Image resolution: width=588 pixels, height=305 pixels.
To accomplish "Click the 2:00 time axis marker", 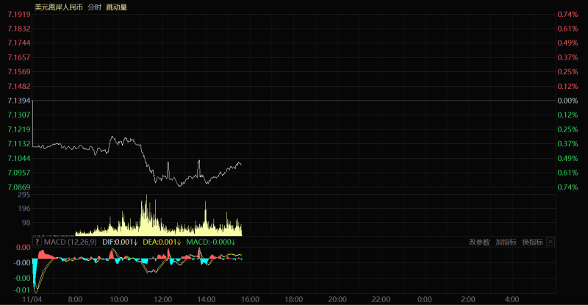I will coord(468,299).
